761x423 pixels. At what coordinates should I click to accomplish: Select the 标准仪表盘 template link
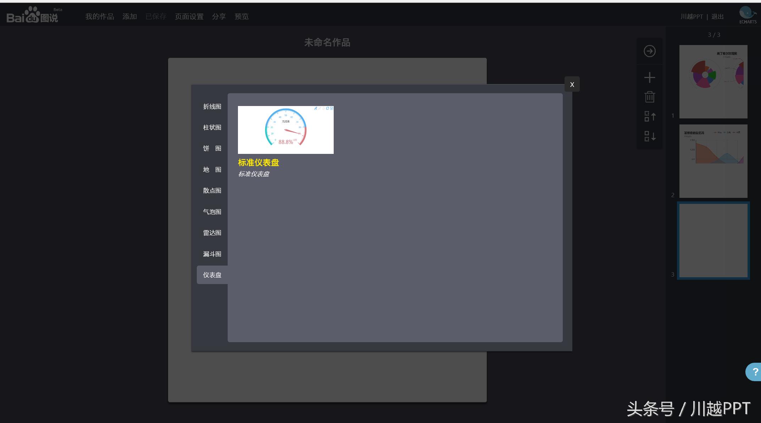pyautogui.click(x=258, y=162)
